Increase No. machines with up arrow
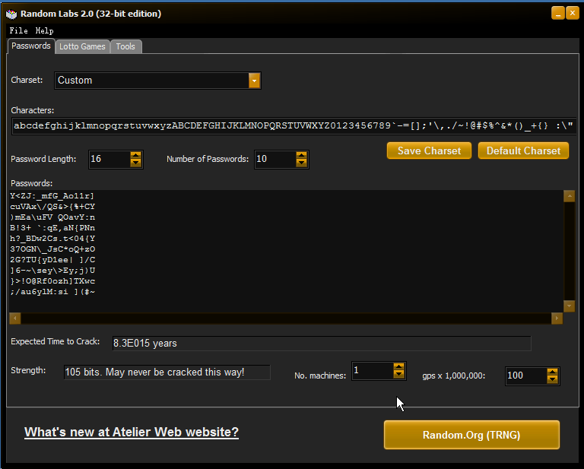 click(398, 367)
